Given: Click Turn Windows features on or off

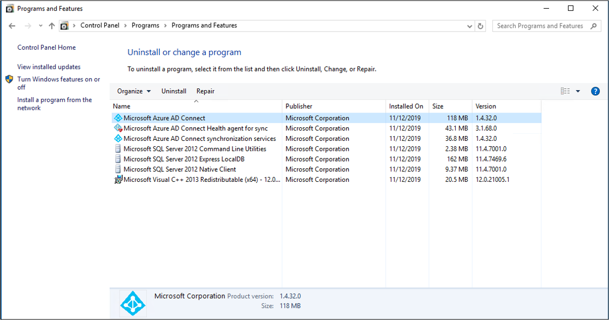Looking at the screenshot, I should (x=58, y=82).
